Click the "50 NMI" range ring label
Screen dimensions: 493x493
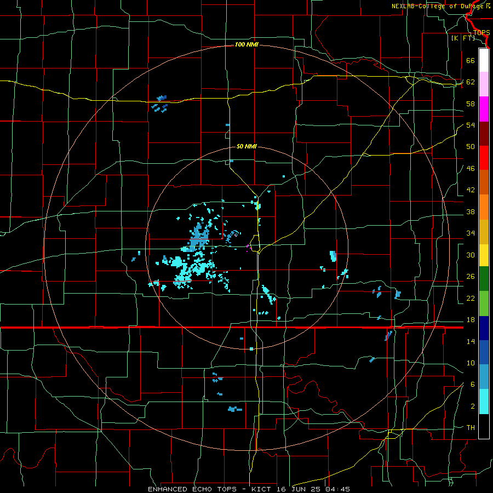[x=246, y=146]
